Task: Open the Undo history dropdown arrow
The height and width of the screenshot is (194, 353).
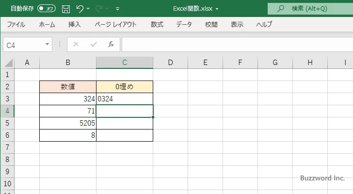Action: [88, 9]
